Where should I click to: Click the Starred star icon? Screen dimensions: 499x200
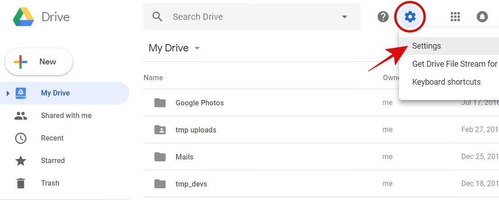pos(21,160)
